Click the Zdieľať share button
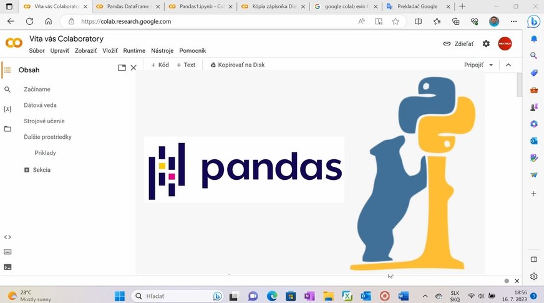Image resolution: width=544 pixels, height=303 pixels. [x=459, y=44]
